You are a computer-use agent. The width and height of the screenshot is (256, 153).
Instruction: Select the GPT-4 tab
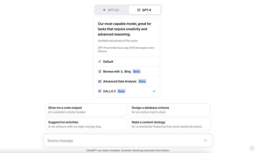(x=145, y=10)
